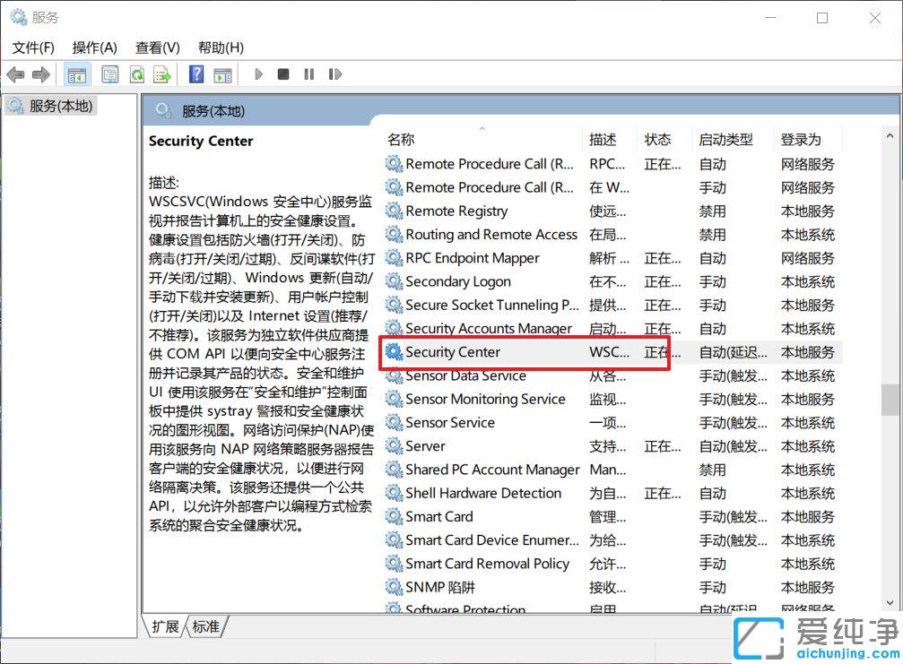Image resolution: width=903 pixels, height=664 pixels.
Task: Open the 文件(F) menu
Action: (x=34, y=47)
